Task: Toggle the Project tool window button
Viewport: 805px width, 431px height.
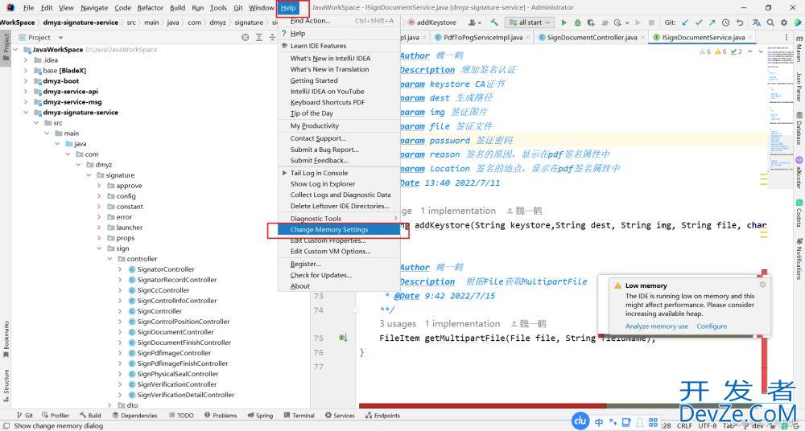Action: click(6, 46)
